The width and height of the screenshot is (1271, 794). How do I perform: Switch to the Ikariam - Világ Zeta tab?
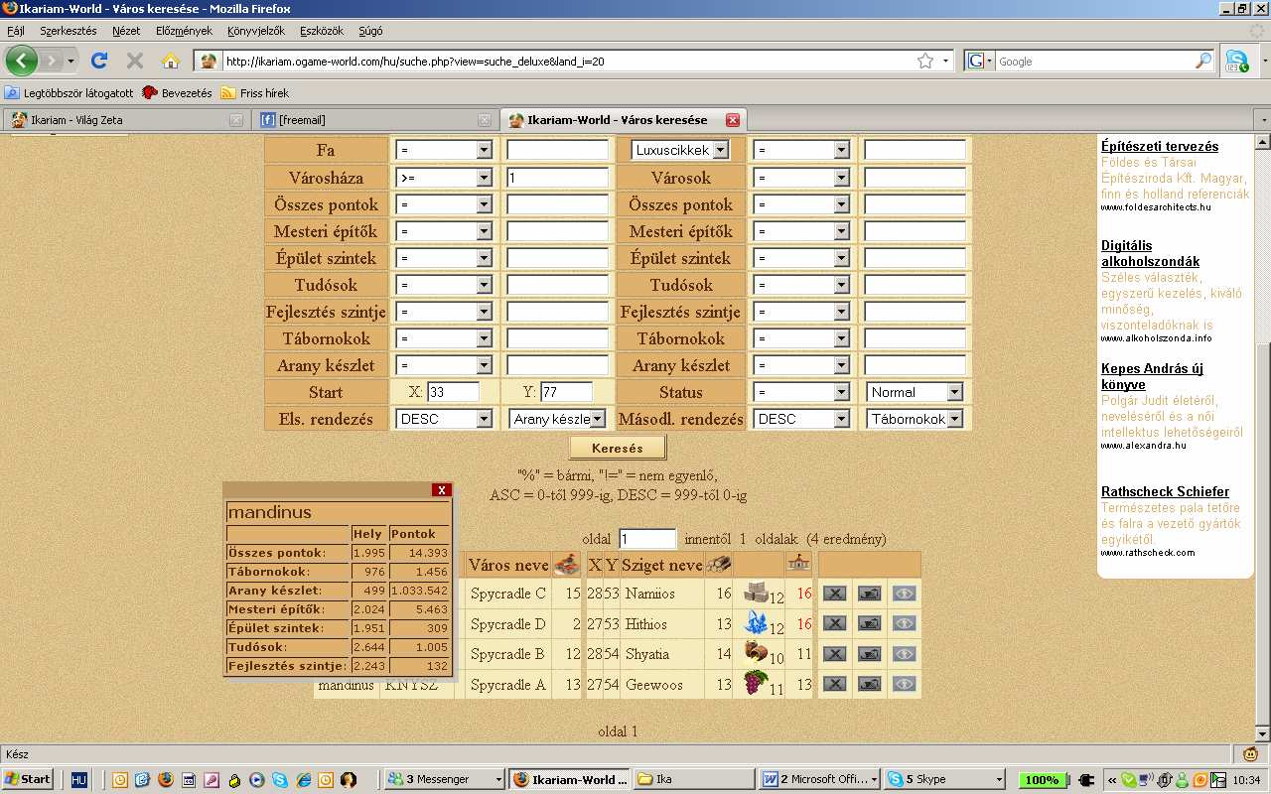point(125,120)
